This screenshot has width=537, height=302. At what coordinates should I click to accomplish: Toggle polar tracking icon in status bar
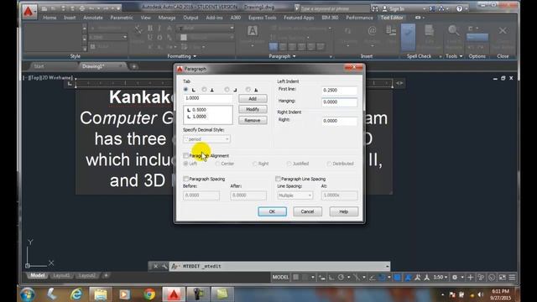[x=341, y=278]
